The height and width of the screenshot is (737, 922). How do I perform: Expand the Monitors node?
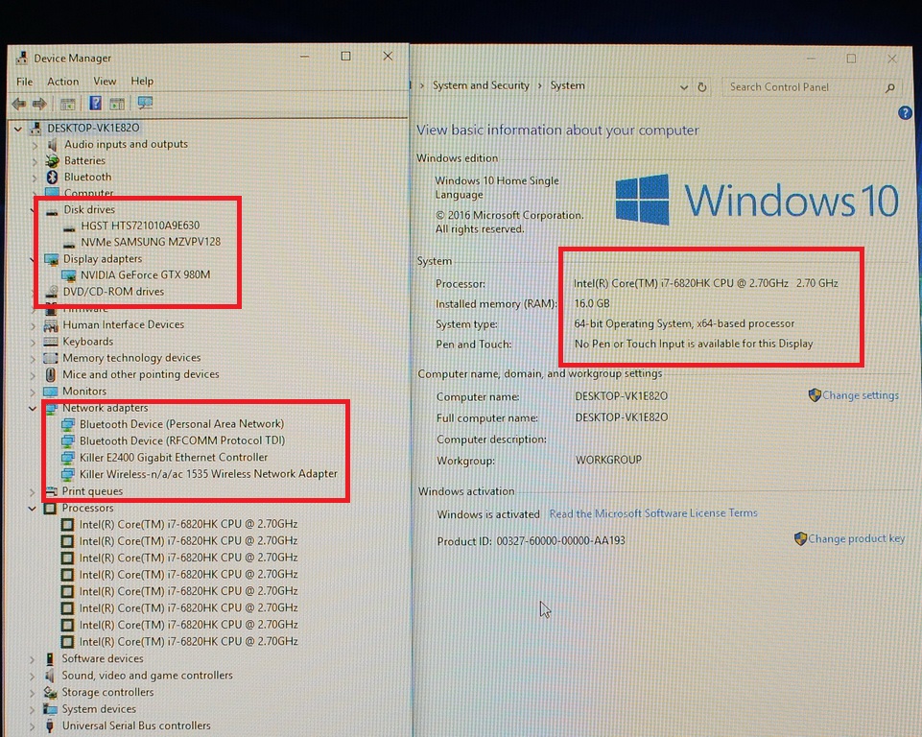coord(33,392)
